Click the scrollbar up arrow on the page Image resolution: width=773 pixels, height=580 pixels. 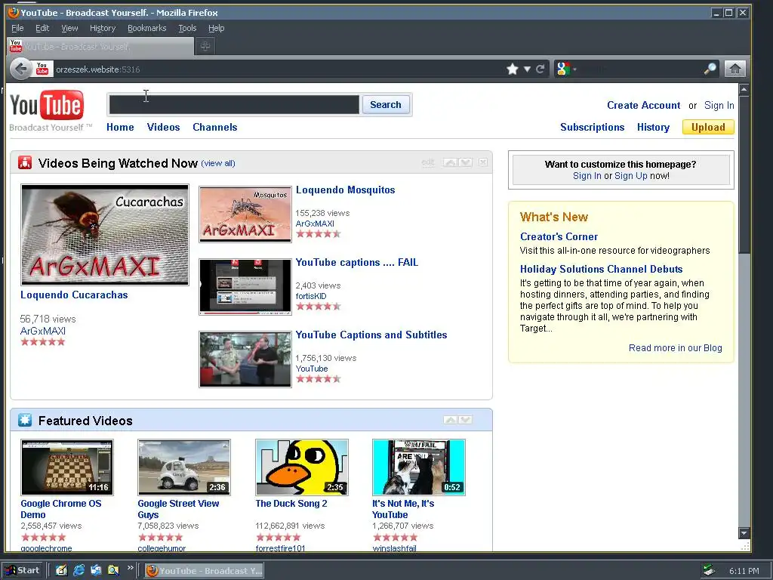point(744,90)
